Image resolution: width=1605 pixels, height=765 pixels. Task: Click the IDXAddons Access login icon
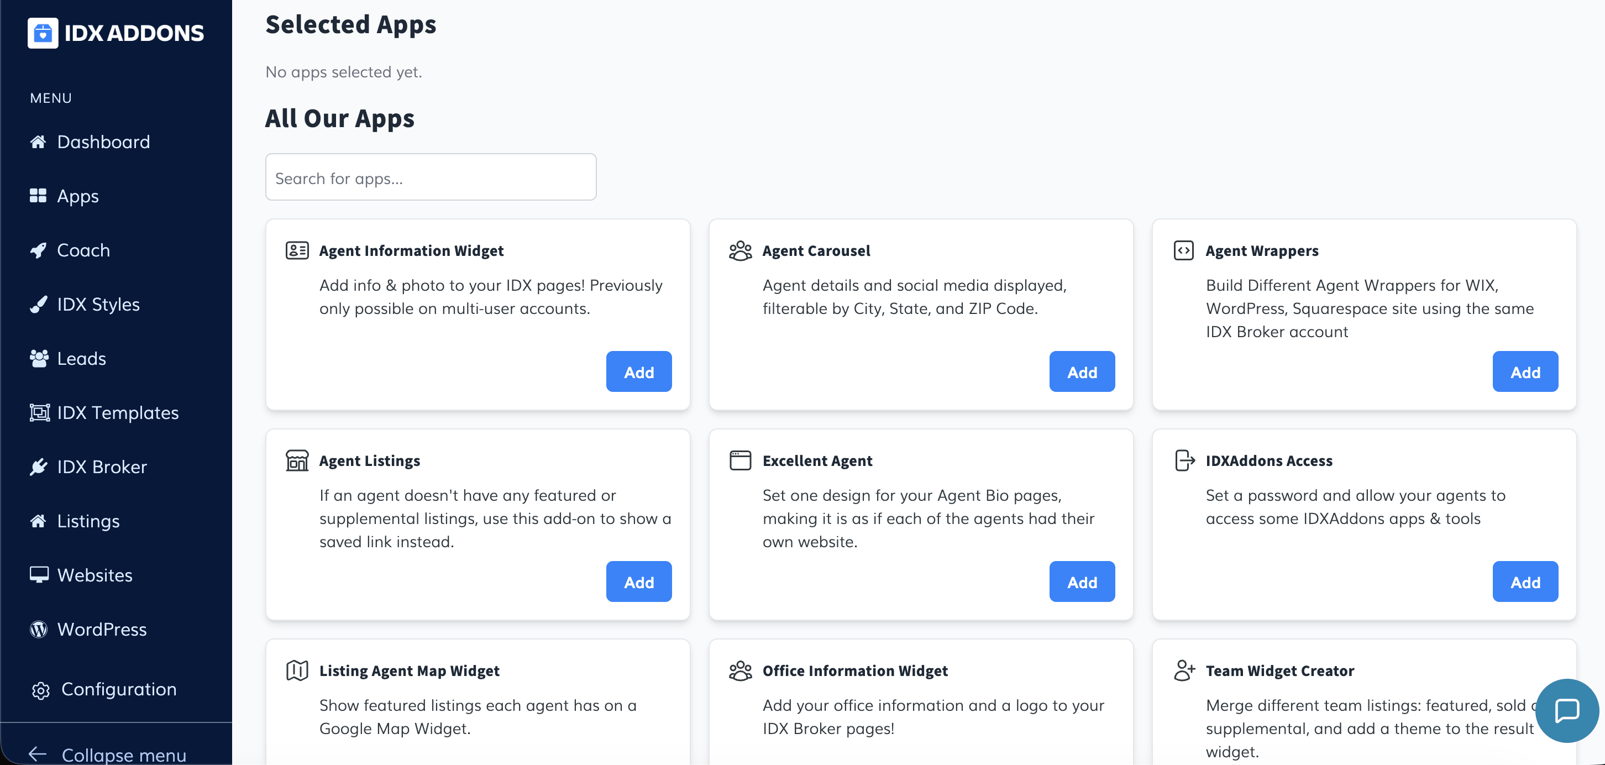pyautogui.click(x=1183, y=460)
